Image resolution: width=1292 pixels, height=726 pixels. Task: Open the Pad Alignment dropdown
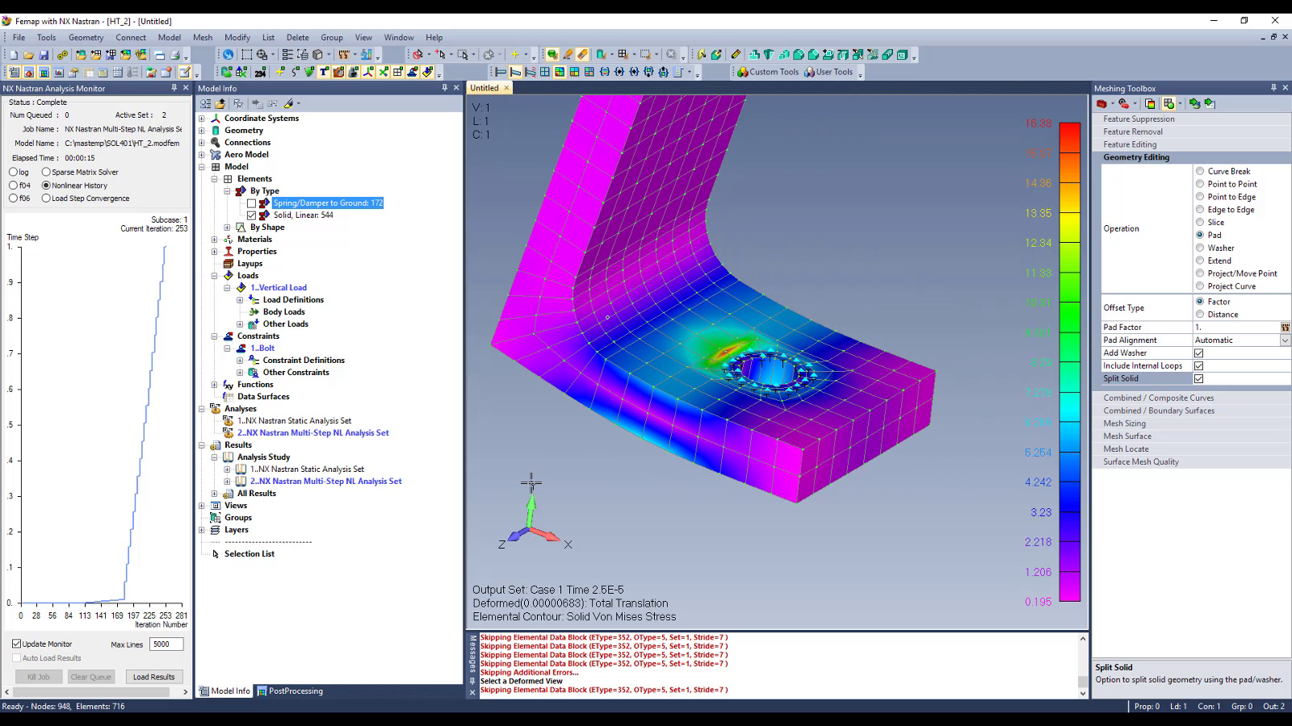[1286, 340]
